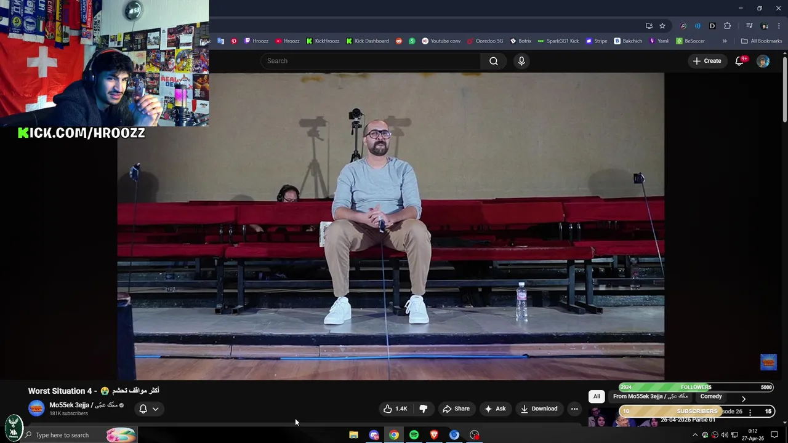Click the YouTube search magnifier button
The width and height of the screenshot is (788, 443).
tap(494, 61)
